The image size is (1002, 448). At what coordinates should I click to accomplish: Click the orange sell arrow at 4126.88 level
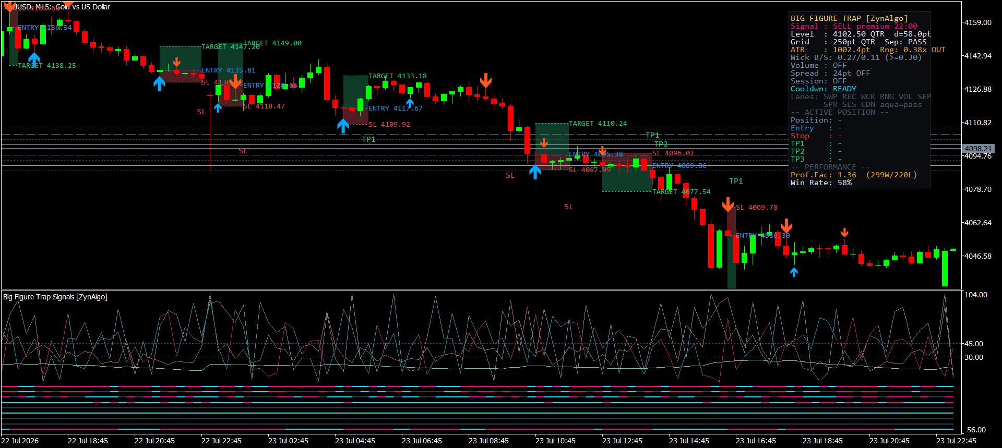[486, 80]
